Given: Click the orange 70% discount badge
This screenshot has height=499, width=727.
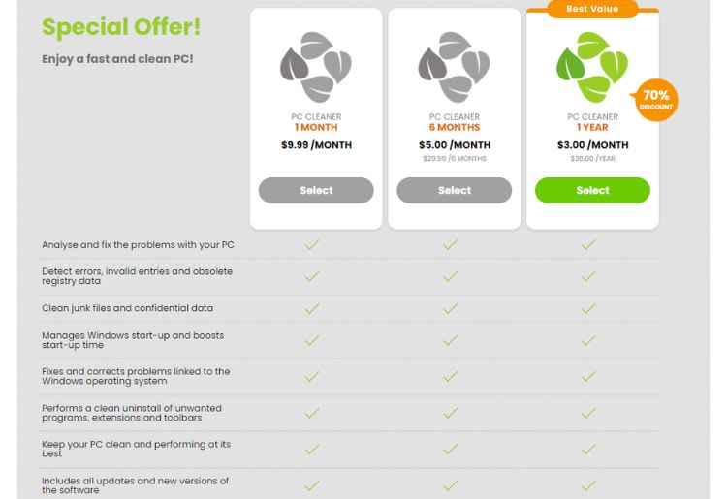Looking at the screenshot, I should pyautogui.click(x=656, y=100).
